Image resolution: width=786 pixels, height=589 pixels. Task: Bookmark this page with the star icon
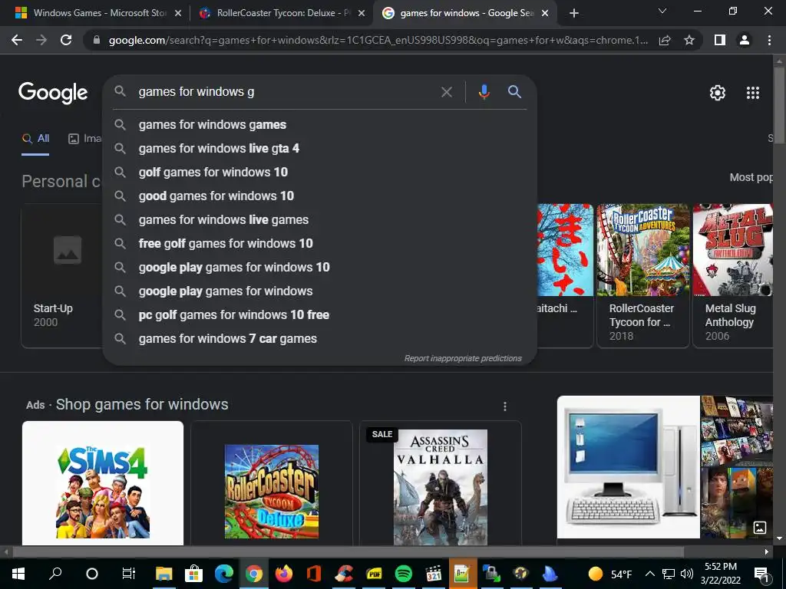click(x=689, y=40)
